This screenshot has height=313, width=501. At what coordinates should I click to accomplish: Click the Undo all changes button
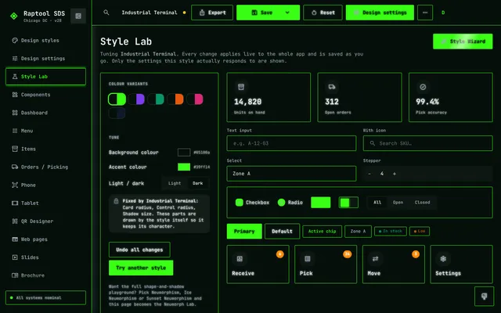click(139, 250)
